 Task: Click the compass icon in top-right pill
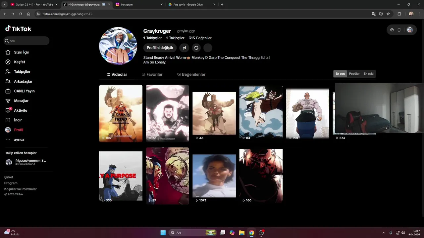(392, 30)
